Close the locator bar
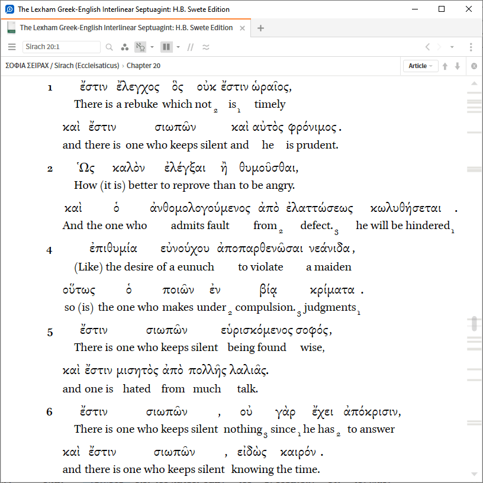 474,66
